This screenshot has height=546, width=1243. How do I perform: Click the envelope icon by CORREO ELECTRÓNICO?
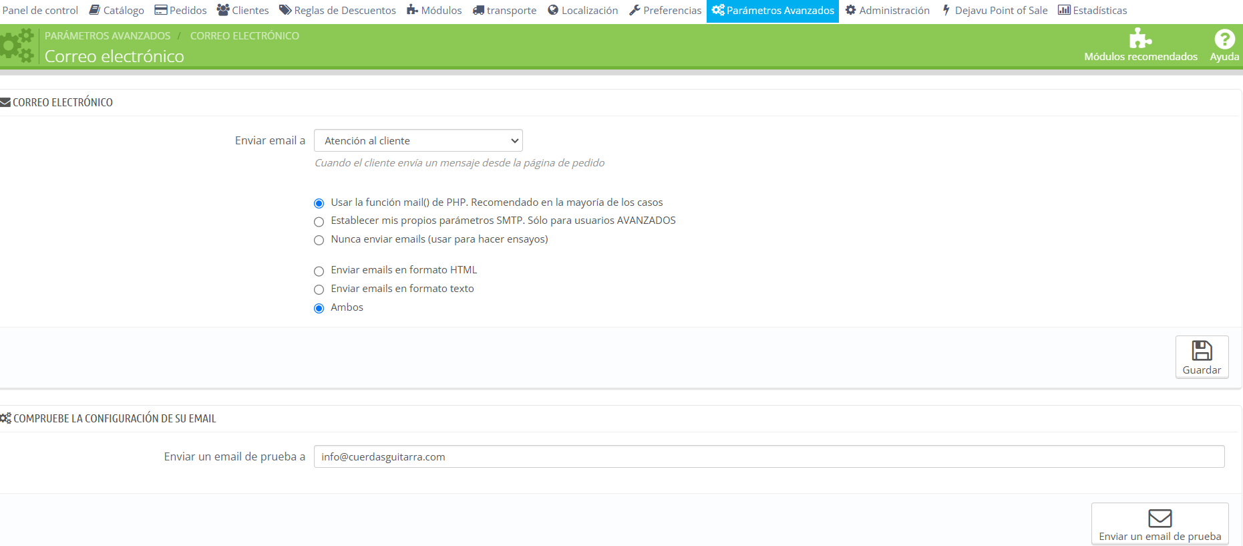coord(5,102)
